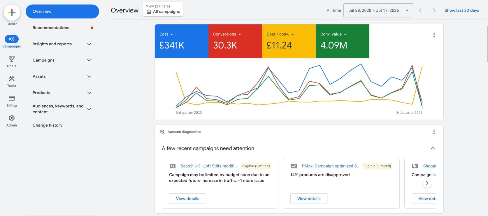Click Show last 30 days link

[462, 10]
